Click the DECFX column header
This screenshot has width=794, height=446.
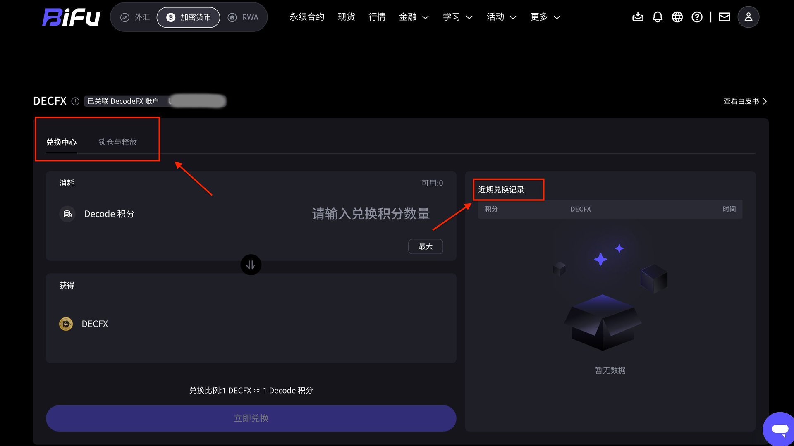(x=581, y=209)
